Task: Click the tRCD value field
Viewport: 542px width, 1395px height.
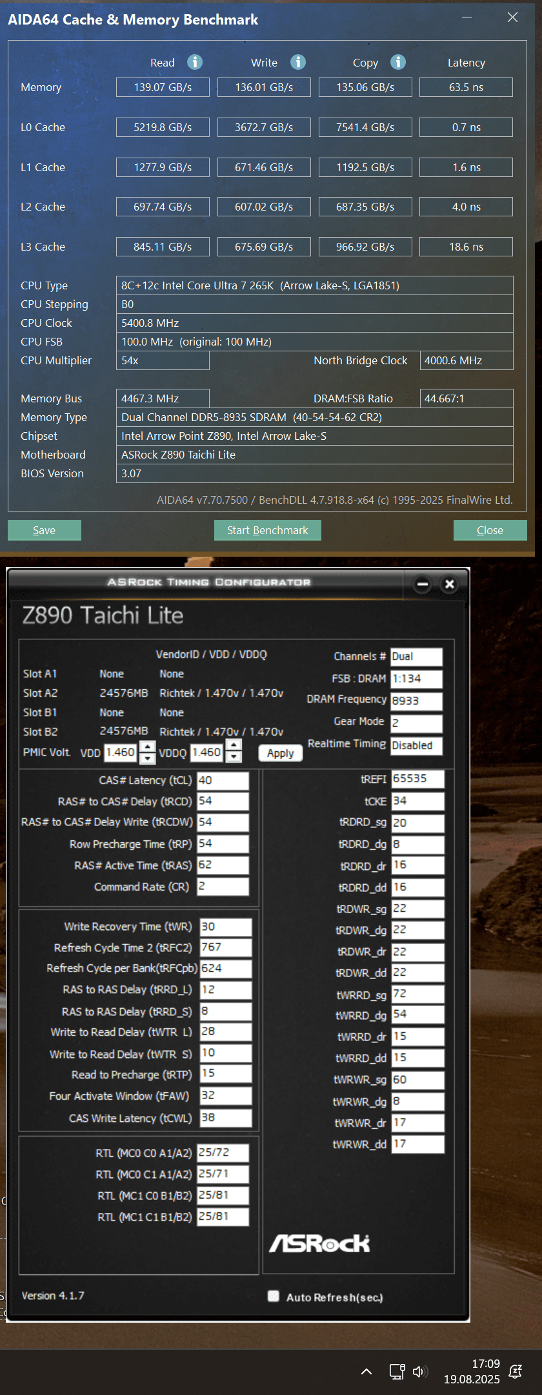Action: click(x=223, y=801)
